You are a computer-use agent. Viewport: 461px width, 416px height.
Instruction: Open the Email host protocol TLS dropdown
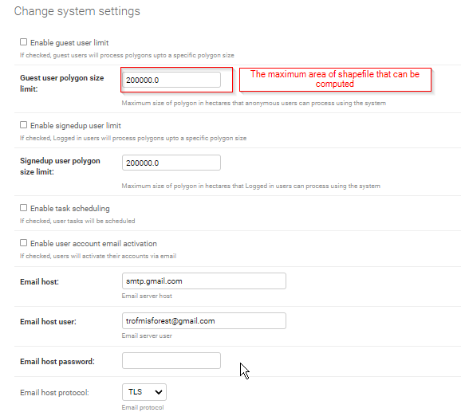click(x=144, y=392)
